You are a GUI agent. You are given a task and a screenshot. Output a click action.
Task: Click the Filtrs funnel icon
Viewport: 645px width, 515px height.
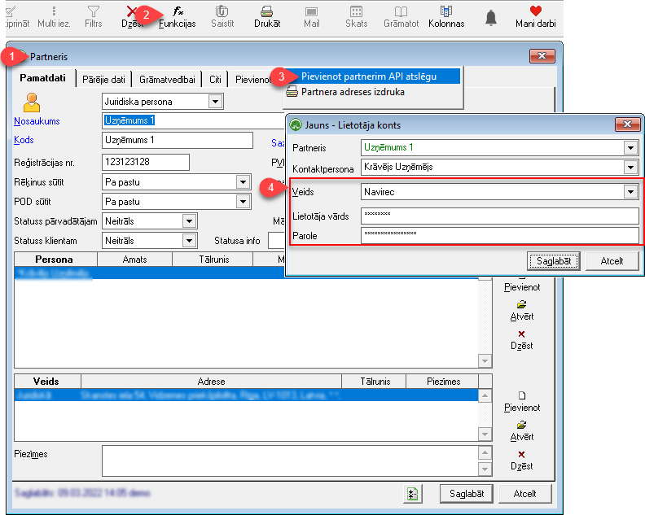94,11
